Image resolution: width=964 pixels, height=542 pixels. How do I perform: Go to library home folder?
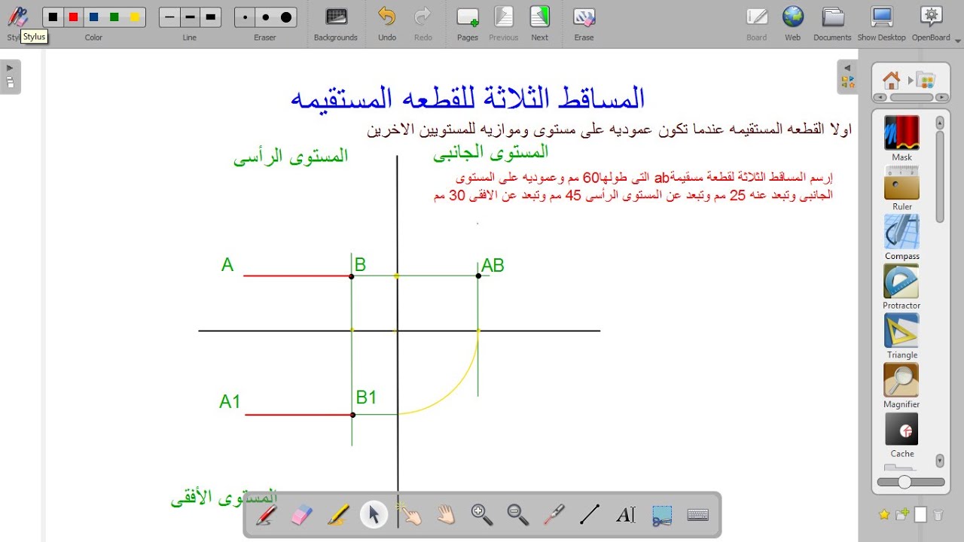(892, 80)
